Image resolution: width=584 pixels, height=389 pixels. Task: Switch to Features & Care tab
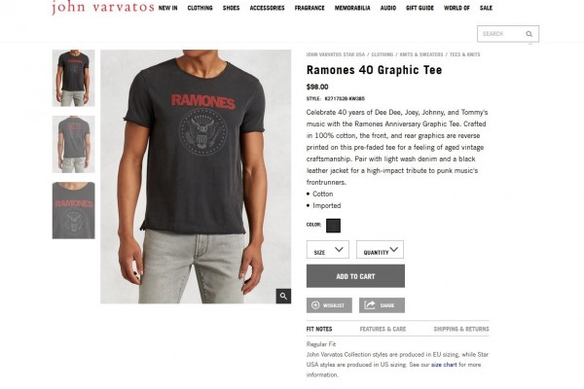(383, 329)
